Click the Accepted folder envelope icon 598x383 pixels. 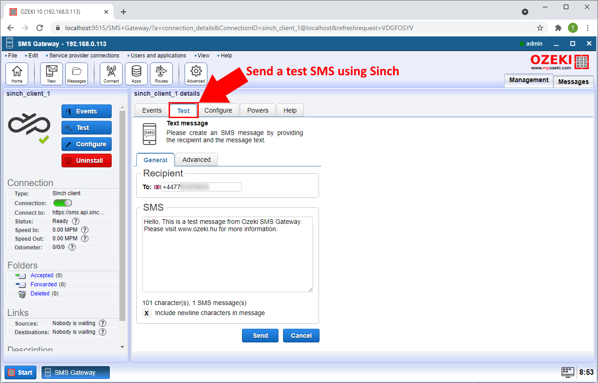[21, 276]
